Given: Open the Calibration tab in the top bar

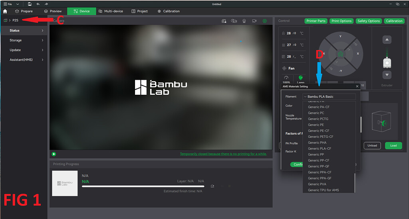Looking at the screenshot, I should [169, 11].
